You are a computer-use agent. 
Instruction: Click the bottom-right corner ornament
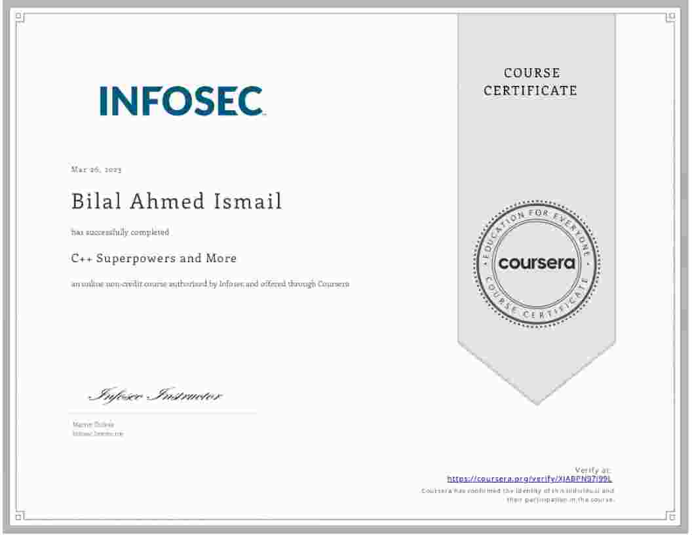(x=671, y=516)
